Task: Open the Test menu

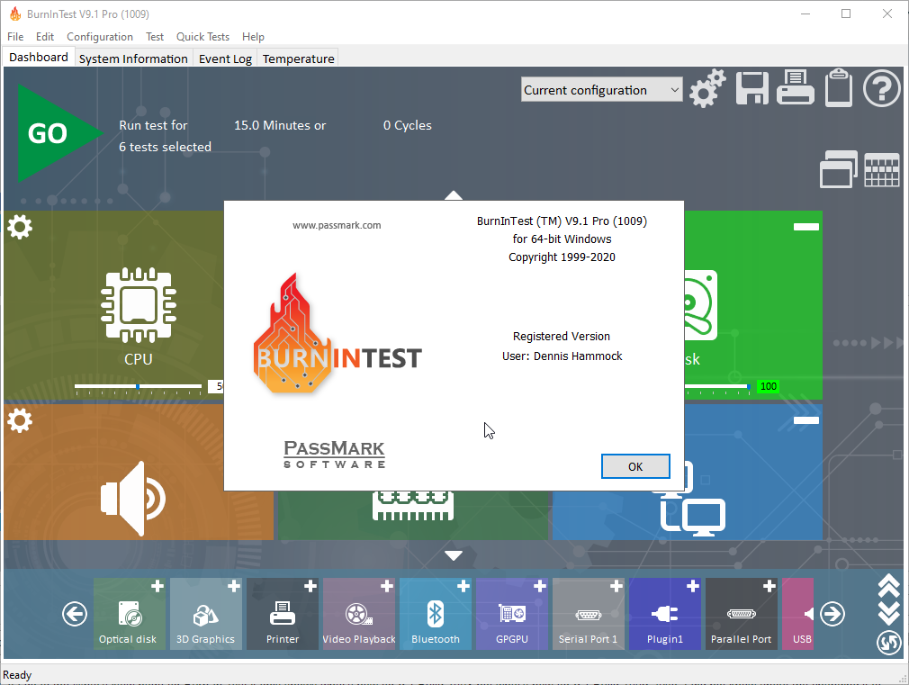Action: tap(155, 37)
